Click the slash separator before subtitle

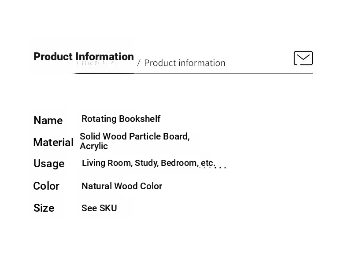[139, 63]
